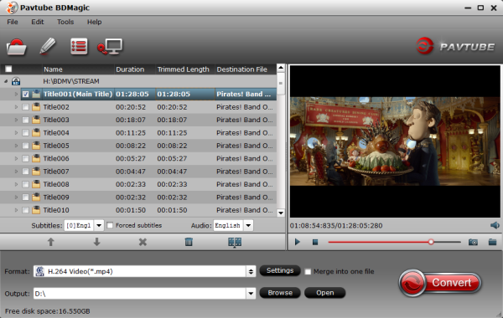The image size is (503, 318).
Task: Click the preview seek slider handle
Action: [431, 242]
